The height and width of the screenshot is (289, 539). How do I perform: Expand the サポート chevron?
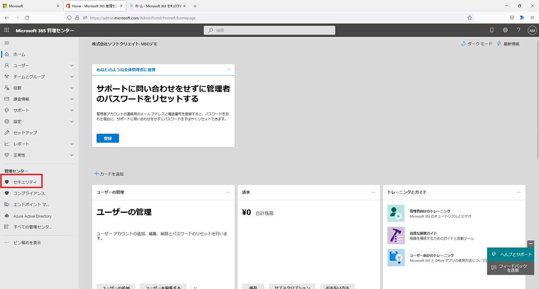click(x=72, y=110)
